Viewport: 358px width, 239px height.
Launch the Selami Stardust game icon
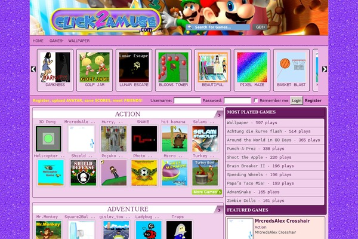click(x=205, y=139)
